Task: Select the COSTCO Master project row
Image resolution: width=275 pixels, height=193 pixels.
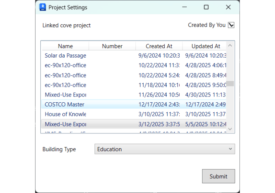Action: pyautogui.click(x=65, y=105)
